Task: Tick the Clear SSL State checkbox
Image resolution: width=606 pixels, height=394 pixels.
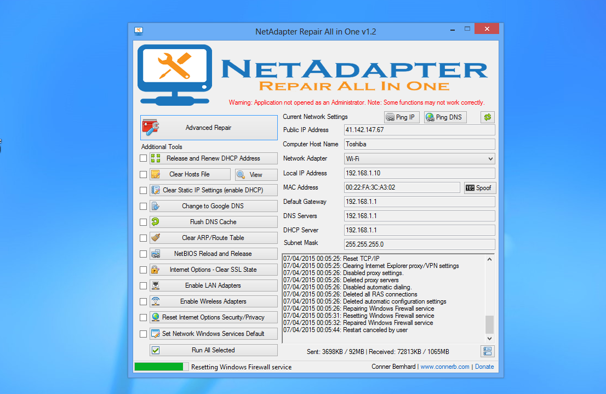Action: 144,270
